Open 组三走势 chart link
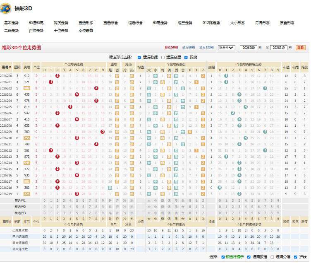Image resolution: width=311 pixels, height=263 pixels. pyautogui.click(x=185, y=23)
